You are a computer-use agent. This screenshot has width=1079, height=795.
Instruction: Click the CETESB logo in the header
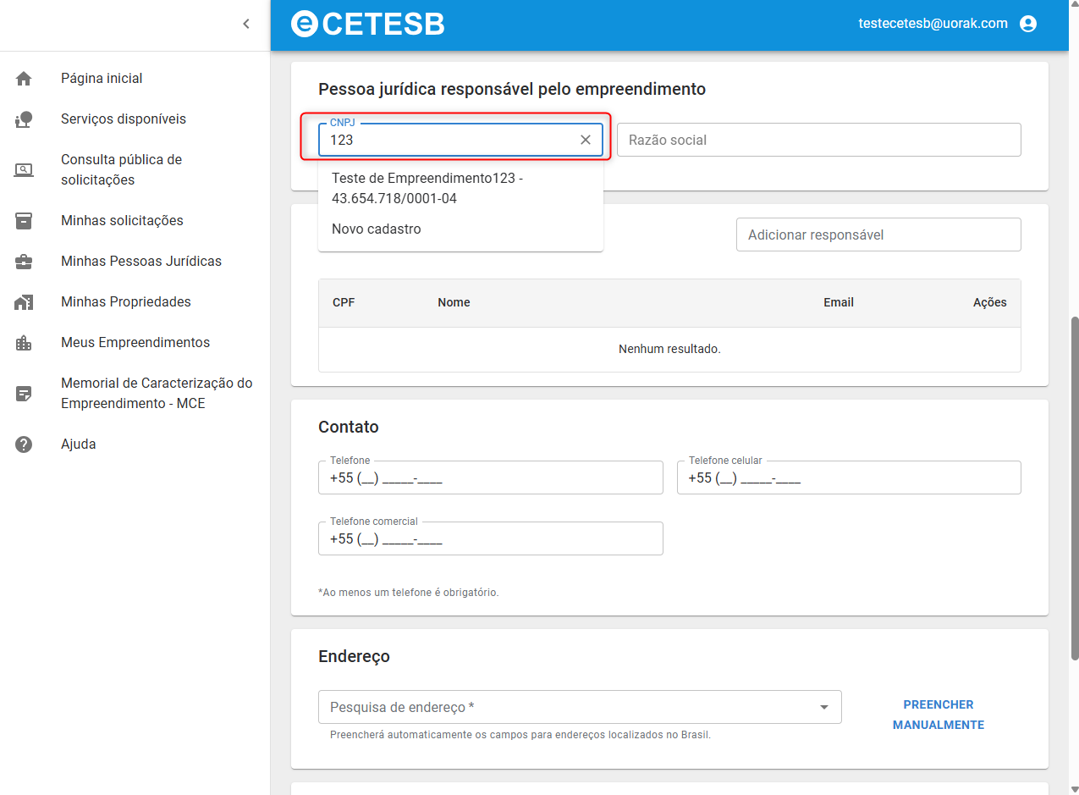(368, 24)
